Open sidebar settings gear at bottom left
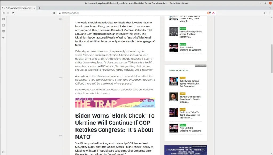 coord(3,152)
